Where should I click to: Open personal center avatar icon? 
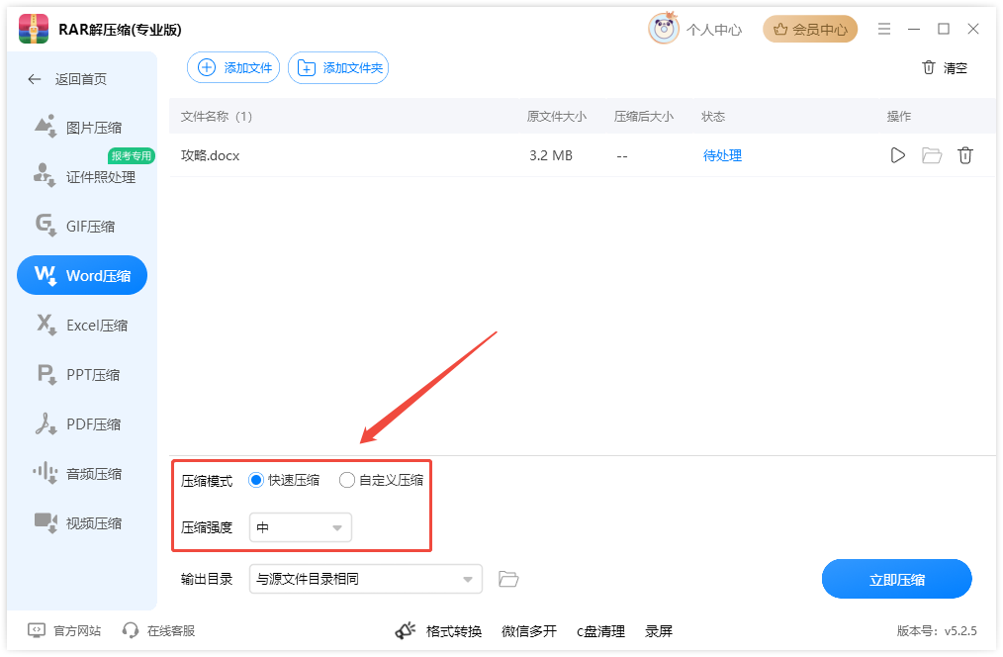point(664,29)
